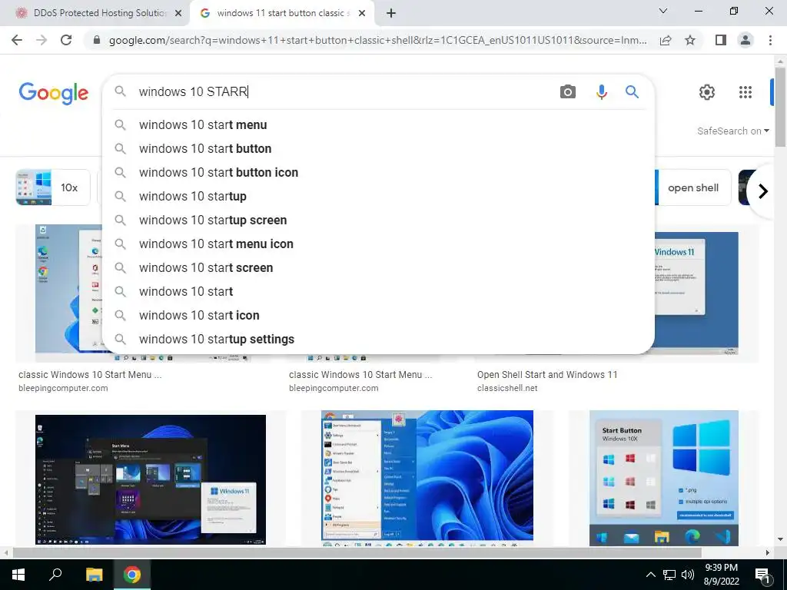Screen dimensions: 787x590
Task: Open the Google apps grid
Action: pyautogui.click(x=745, y=92)
